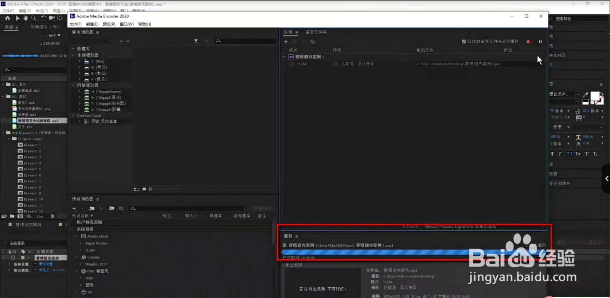Screen dimensions: 610x298
Task: Open Encoding panel menu icon
Action: click(297, 236)
